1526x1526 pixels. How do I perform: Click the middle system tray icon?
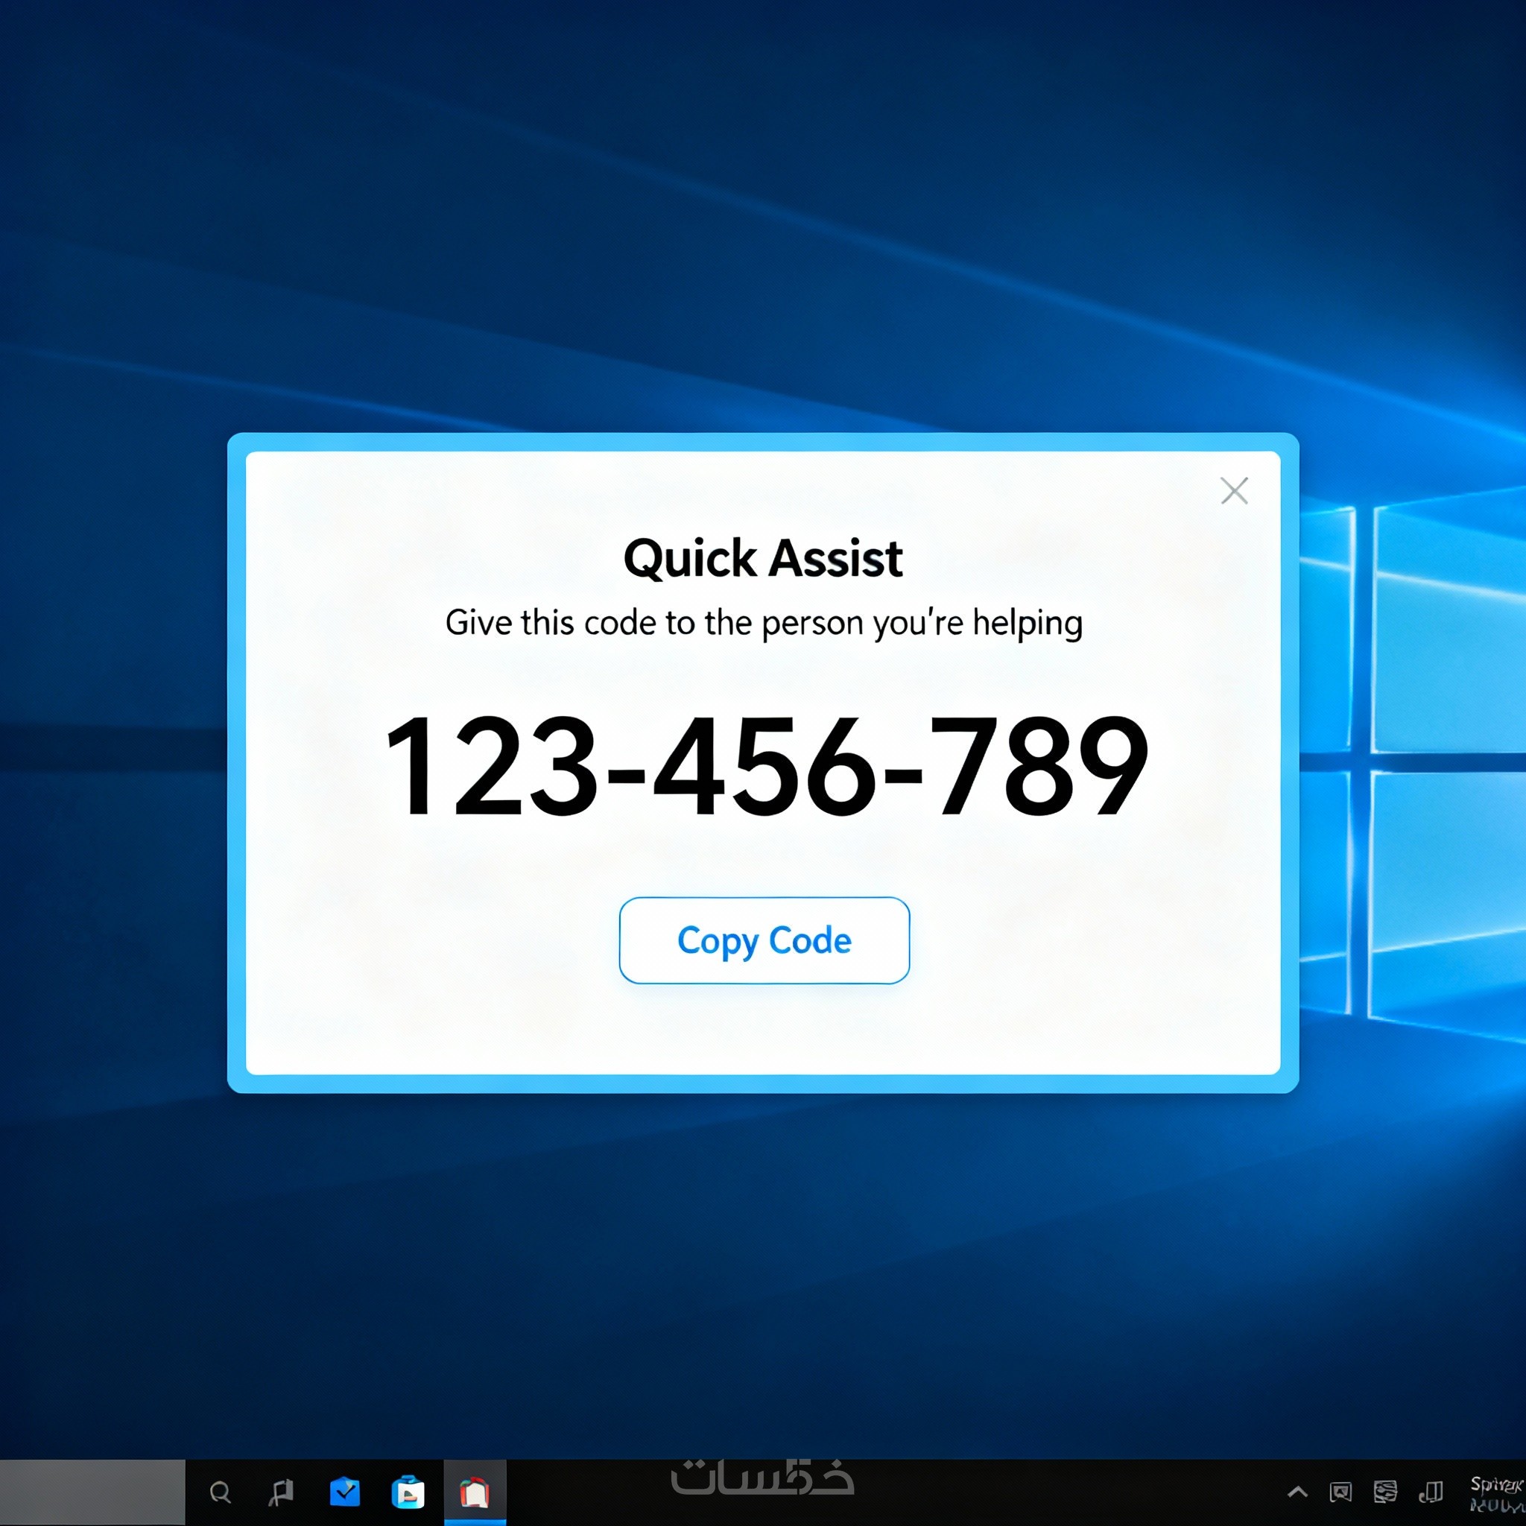pos(1385,1492)
